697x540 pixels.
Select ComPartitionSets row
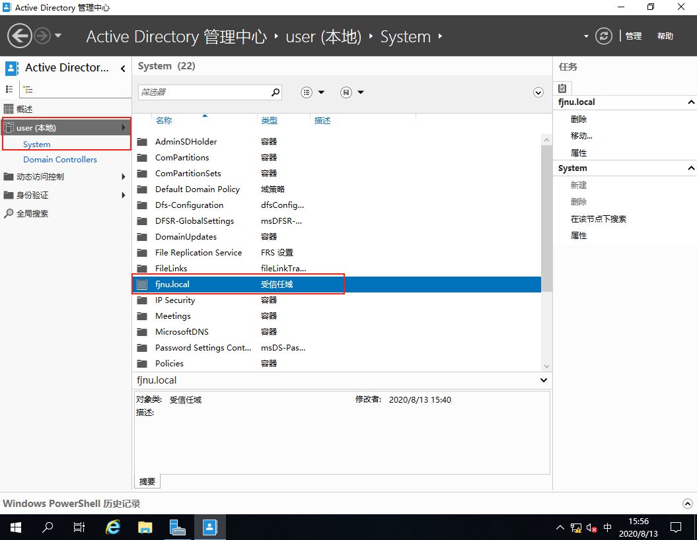click(x=337, y=173)
